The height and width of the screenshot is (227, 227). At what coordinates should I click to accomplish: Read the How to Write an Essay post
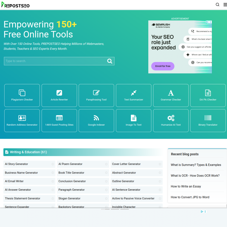coord(186,186)
